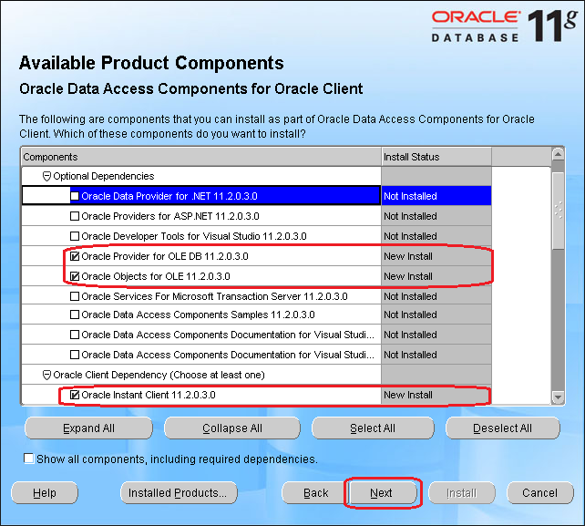Uncheck Oracle Provider for OLE DB
This screenshot has width=585, height=526.
point(75,256)
